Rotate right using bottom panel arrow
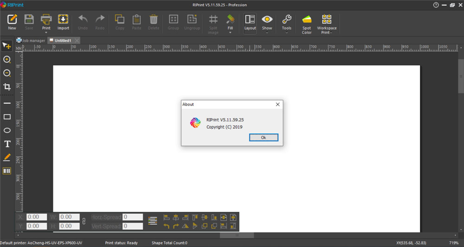The width and height of the screenshot is (464, 247). 176,226
